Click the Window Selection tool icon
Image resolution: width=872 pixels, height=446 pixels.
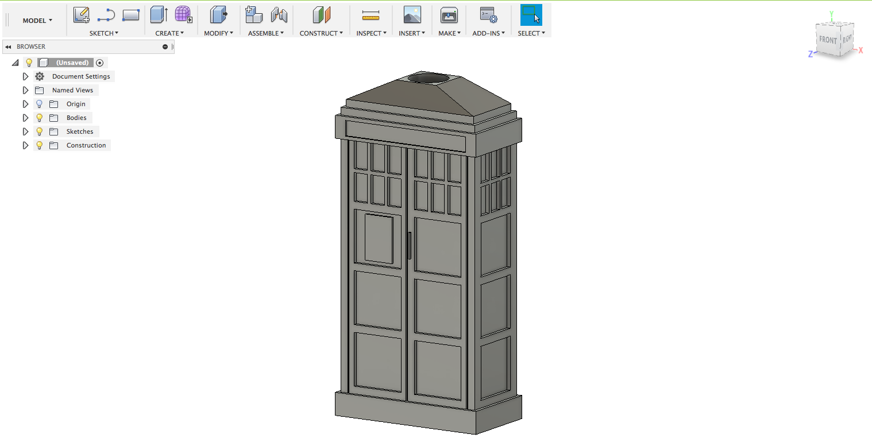click(x=531, y=15)
